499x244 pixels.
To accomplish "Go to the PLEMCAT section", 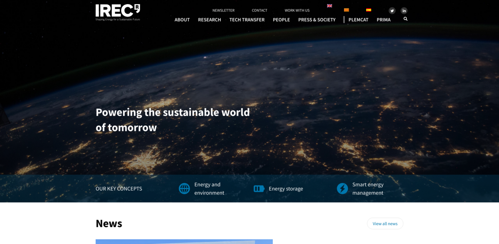I will coord(358,20).
